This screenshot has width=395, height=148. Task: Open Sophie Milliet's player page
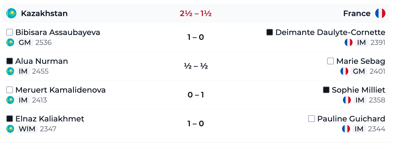358,90
